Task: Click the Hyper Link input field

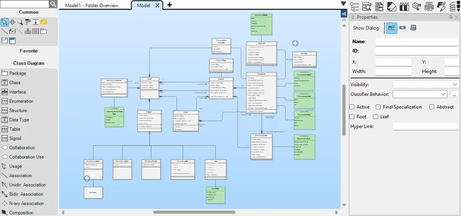Action: pos(426,127)
